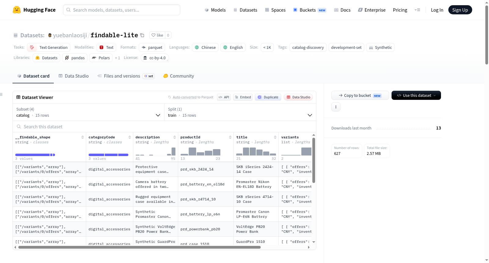Open Enterprise in navbar

[372, 10]
